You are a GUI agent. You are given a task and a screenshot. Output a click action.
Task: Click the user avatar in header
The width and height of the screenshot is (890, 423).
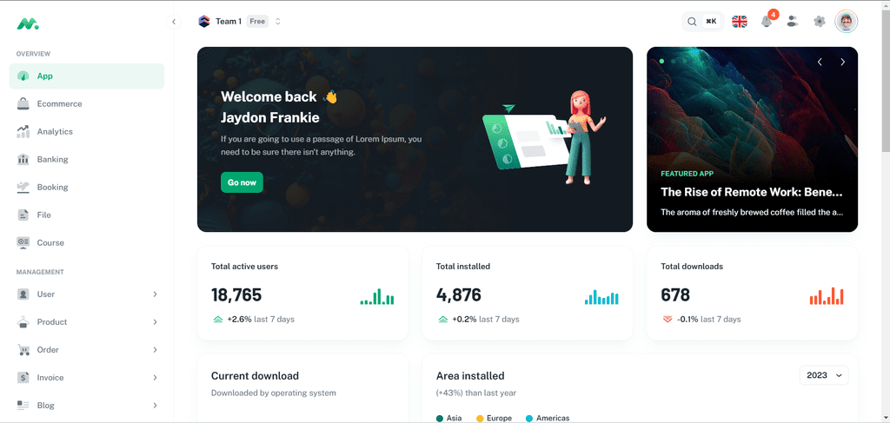846,22
